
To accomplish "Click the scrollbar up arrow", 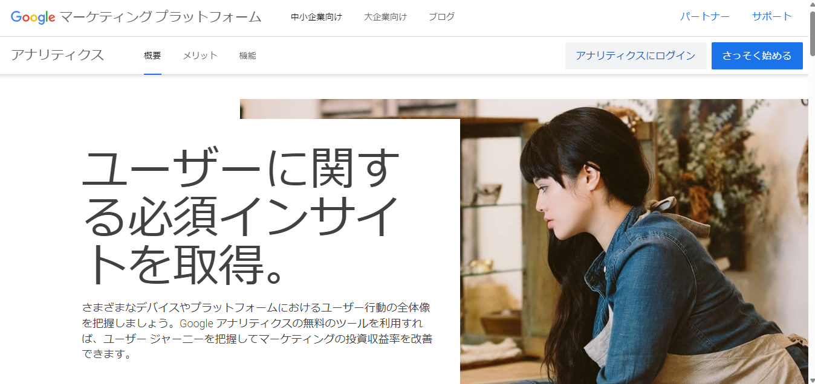I will pyautogui.click(x=811, y=4).
